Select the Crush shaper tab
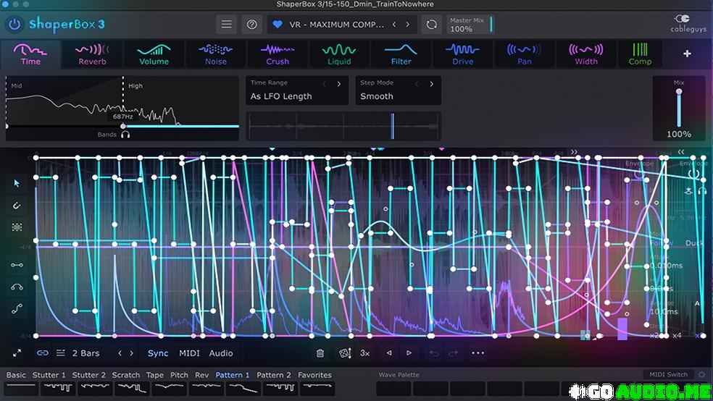 (x=278, y=54)
